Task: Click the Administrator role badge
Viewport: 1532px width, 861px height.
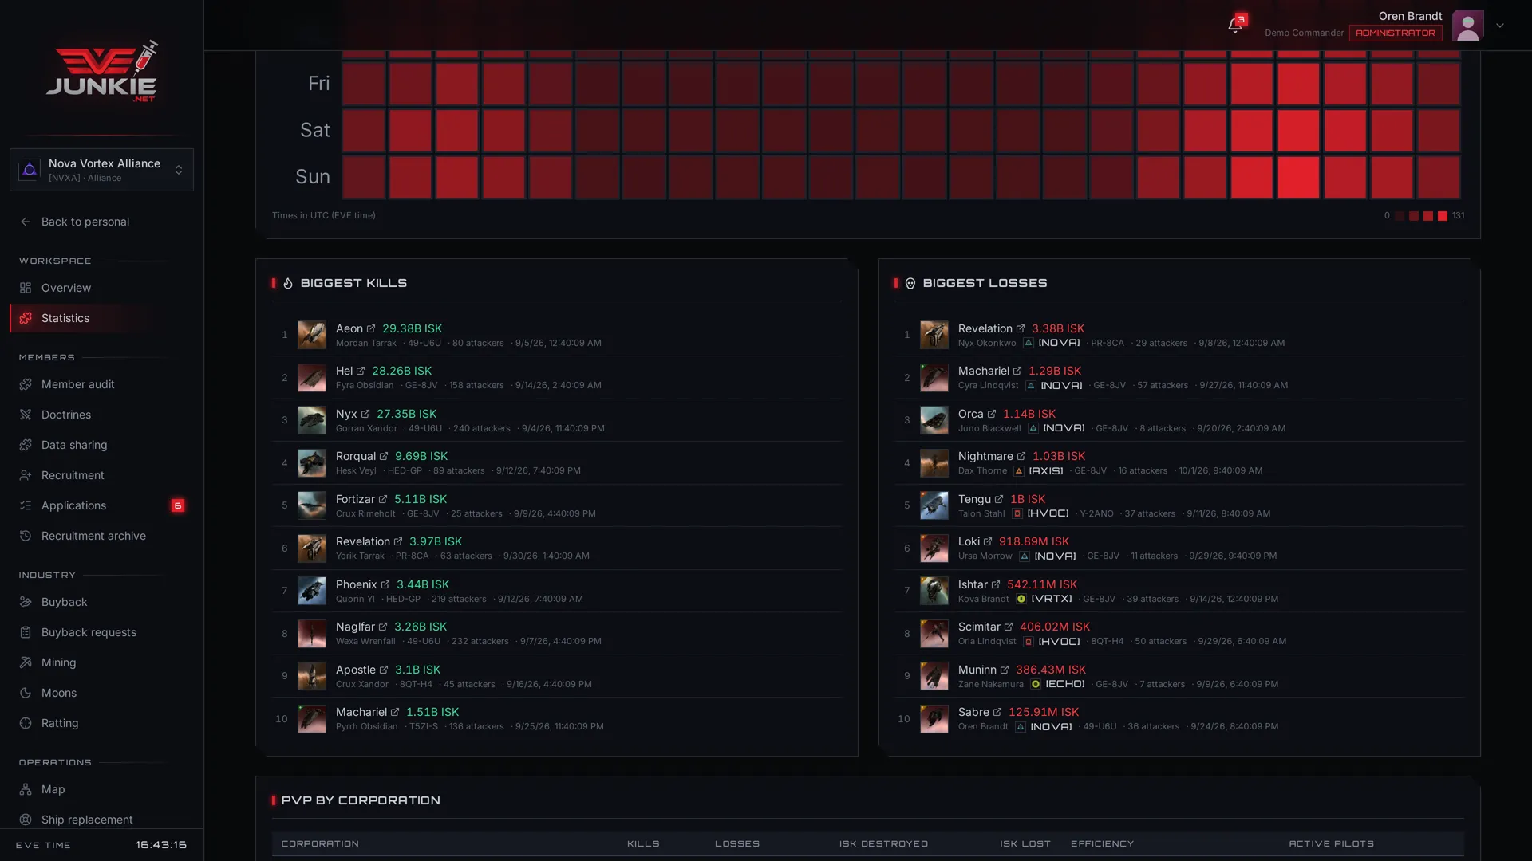Action: point(1396,33)
